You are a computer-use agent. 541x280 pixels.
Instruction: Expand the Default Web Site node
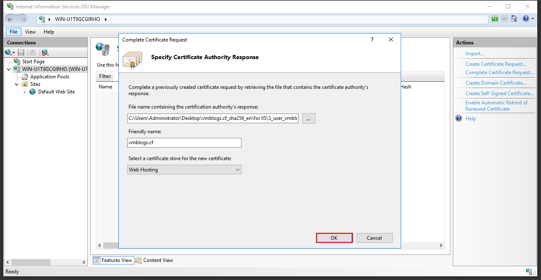pyautogui.click(x=24, y=92)
